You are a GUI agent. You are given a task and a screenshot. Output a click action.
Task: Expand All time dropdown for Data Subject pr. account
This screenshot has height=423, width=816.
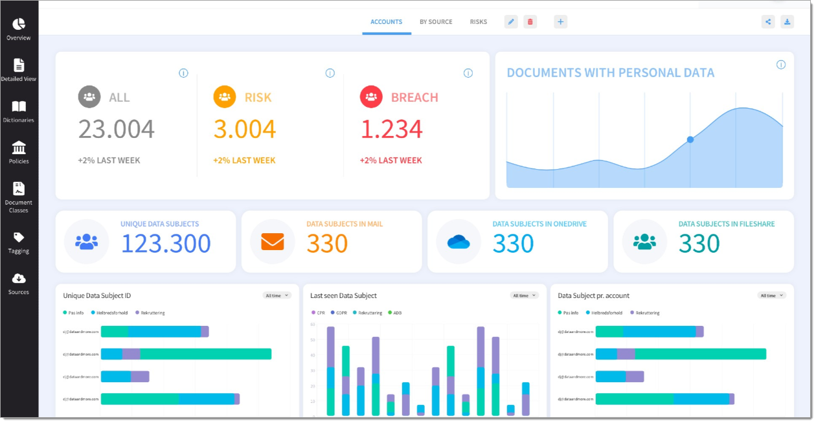771,295
